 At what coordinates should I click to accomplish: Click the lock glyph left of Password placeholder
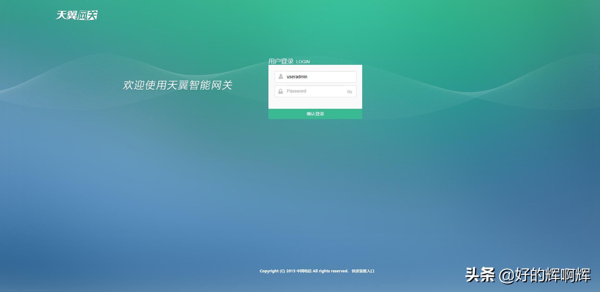point(281,91)
